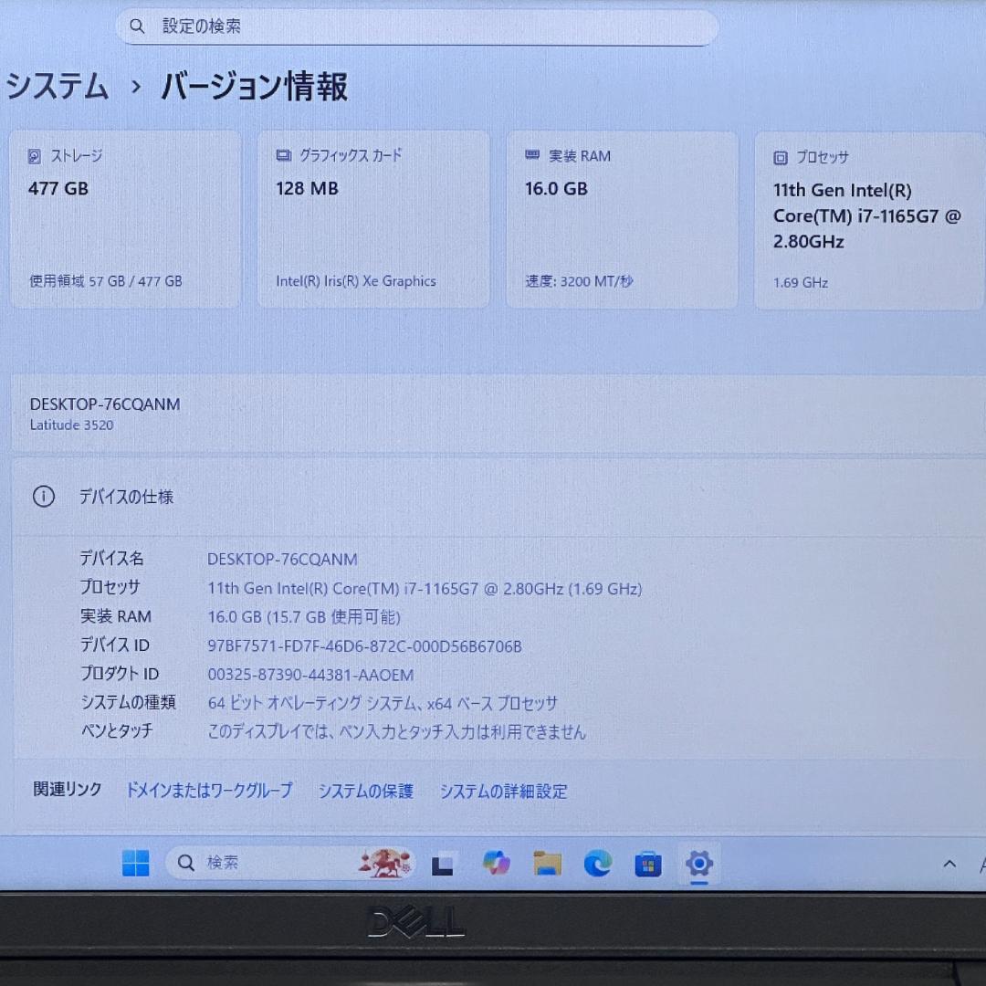Open システムの詳細設定 link
986x986 pixels.
coord(503,792)
